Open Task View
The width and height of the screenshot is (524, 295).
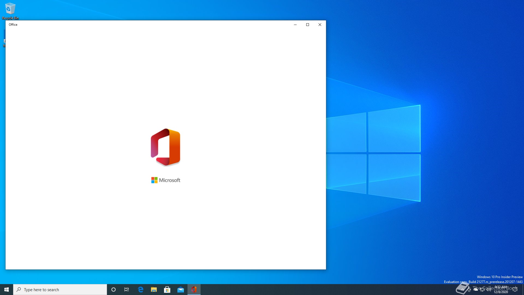pyautogui.click(x=127, y=290)
